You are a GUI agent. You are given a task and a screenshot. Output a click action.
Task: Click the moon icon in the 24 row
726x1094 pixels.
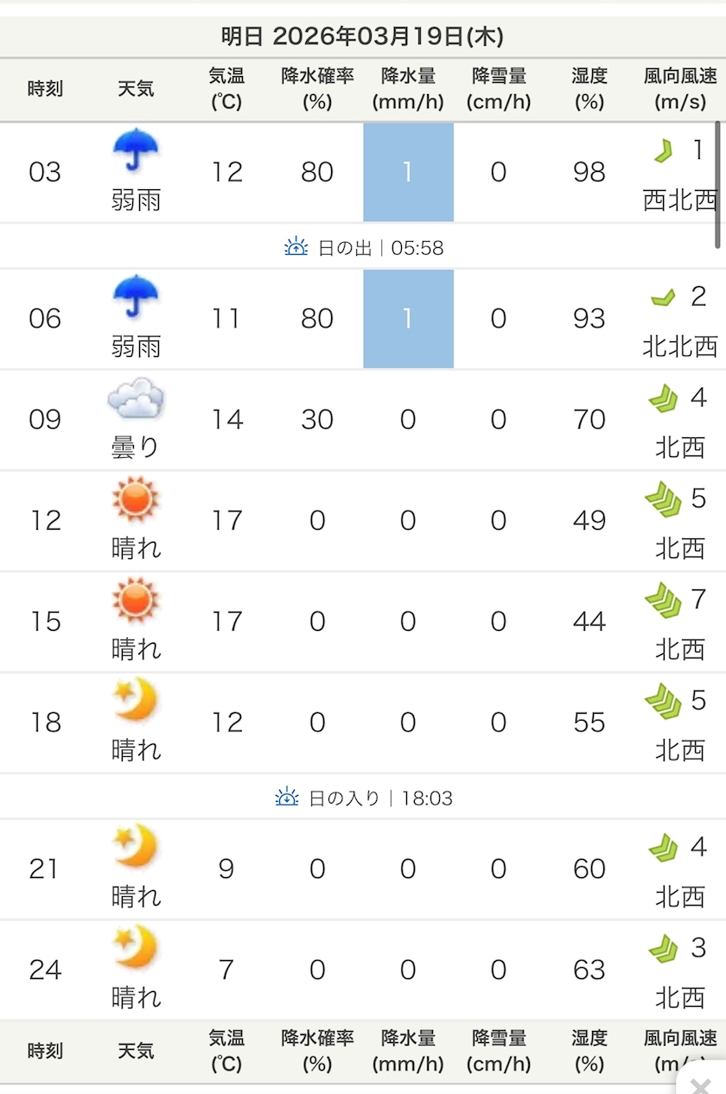pos(136,949)
